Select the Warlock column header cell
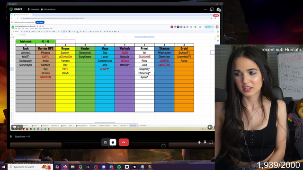This screenshot has height=170, width=303. tap(125, 49)
